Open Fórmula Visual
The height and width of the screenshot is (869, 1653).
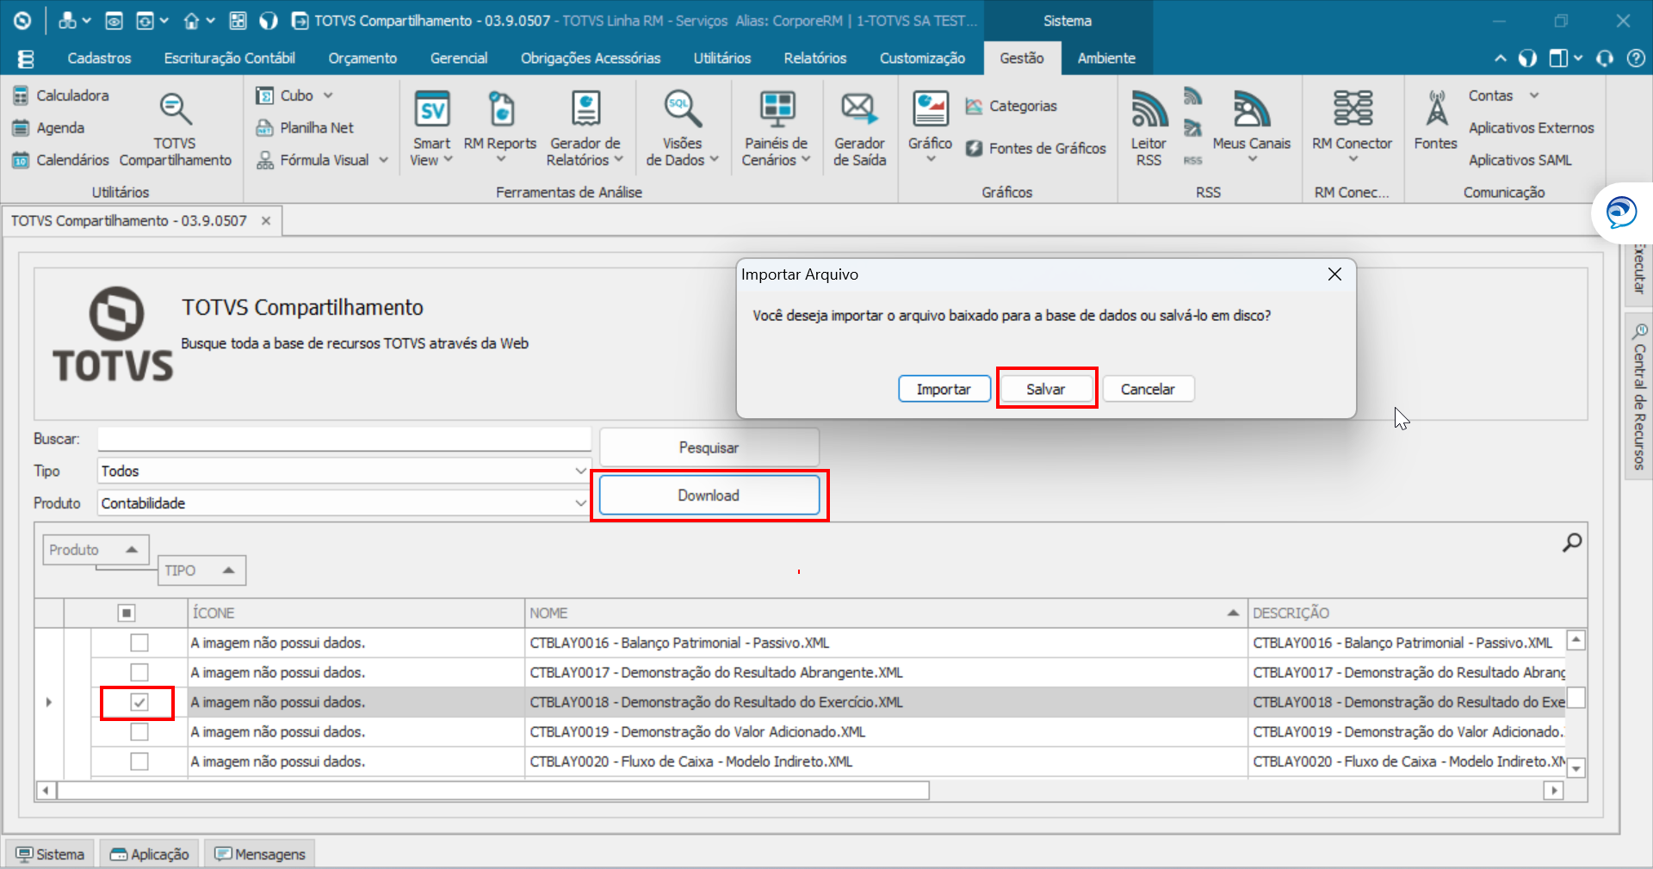(x=313, y=160)
